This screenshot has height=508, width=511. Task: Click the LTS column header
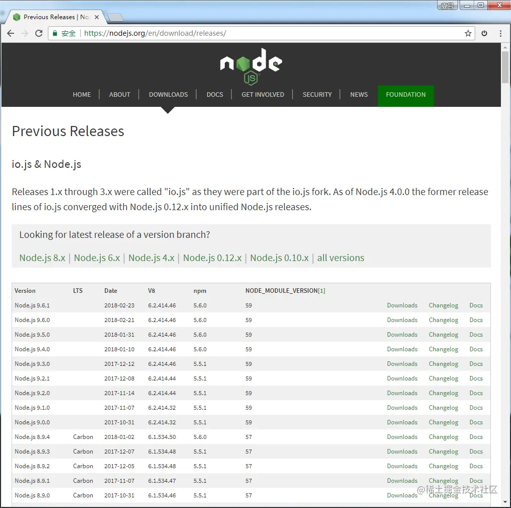(x=78, y=291)
